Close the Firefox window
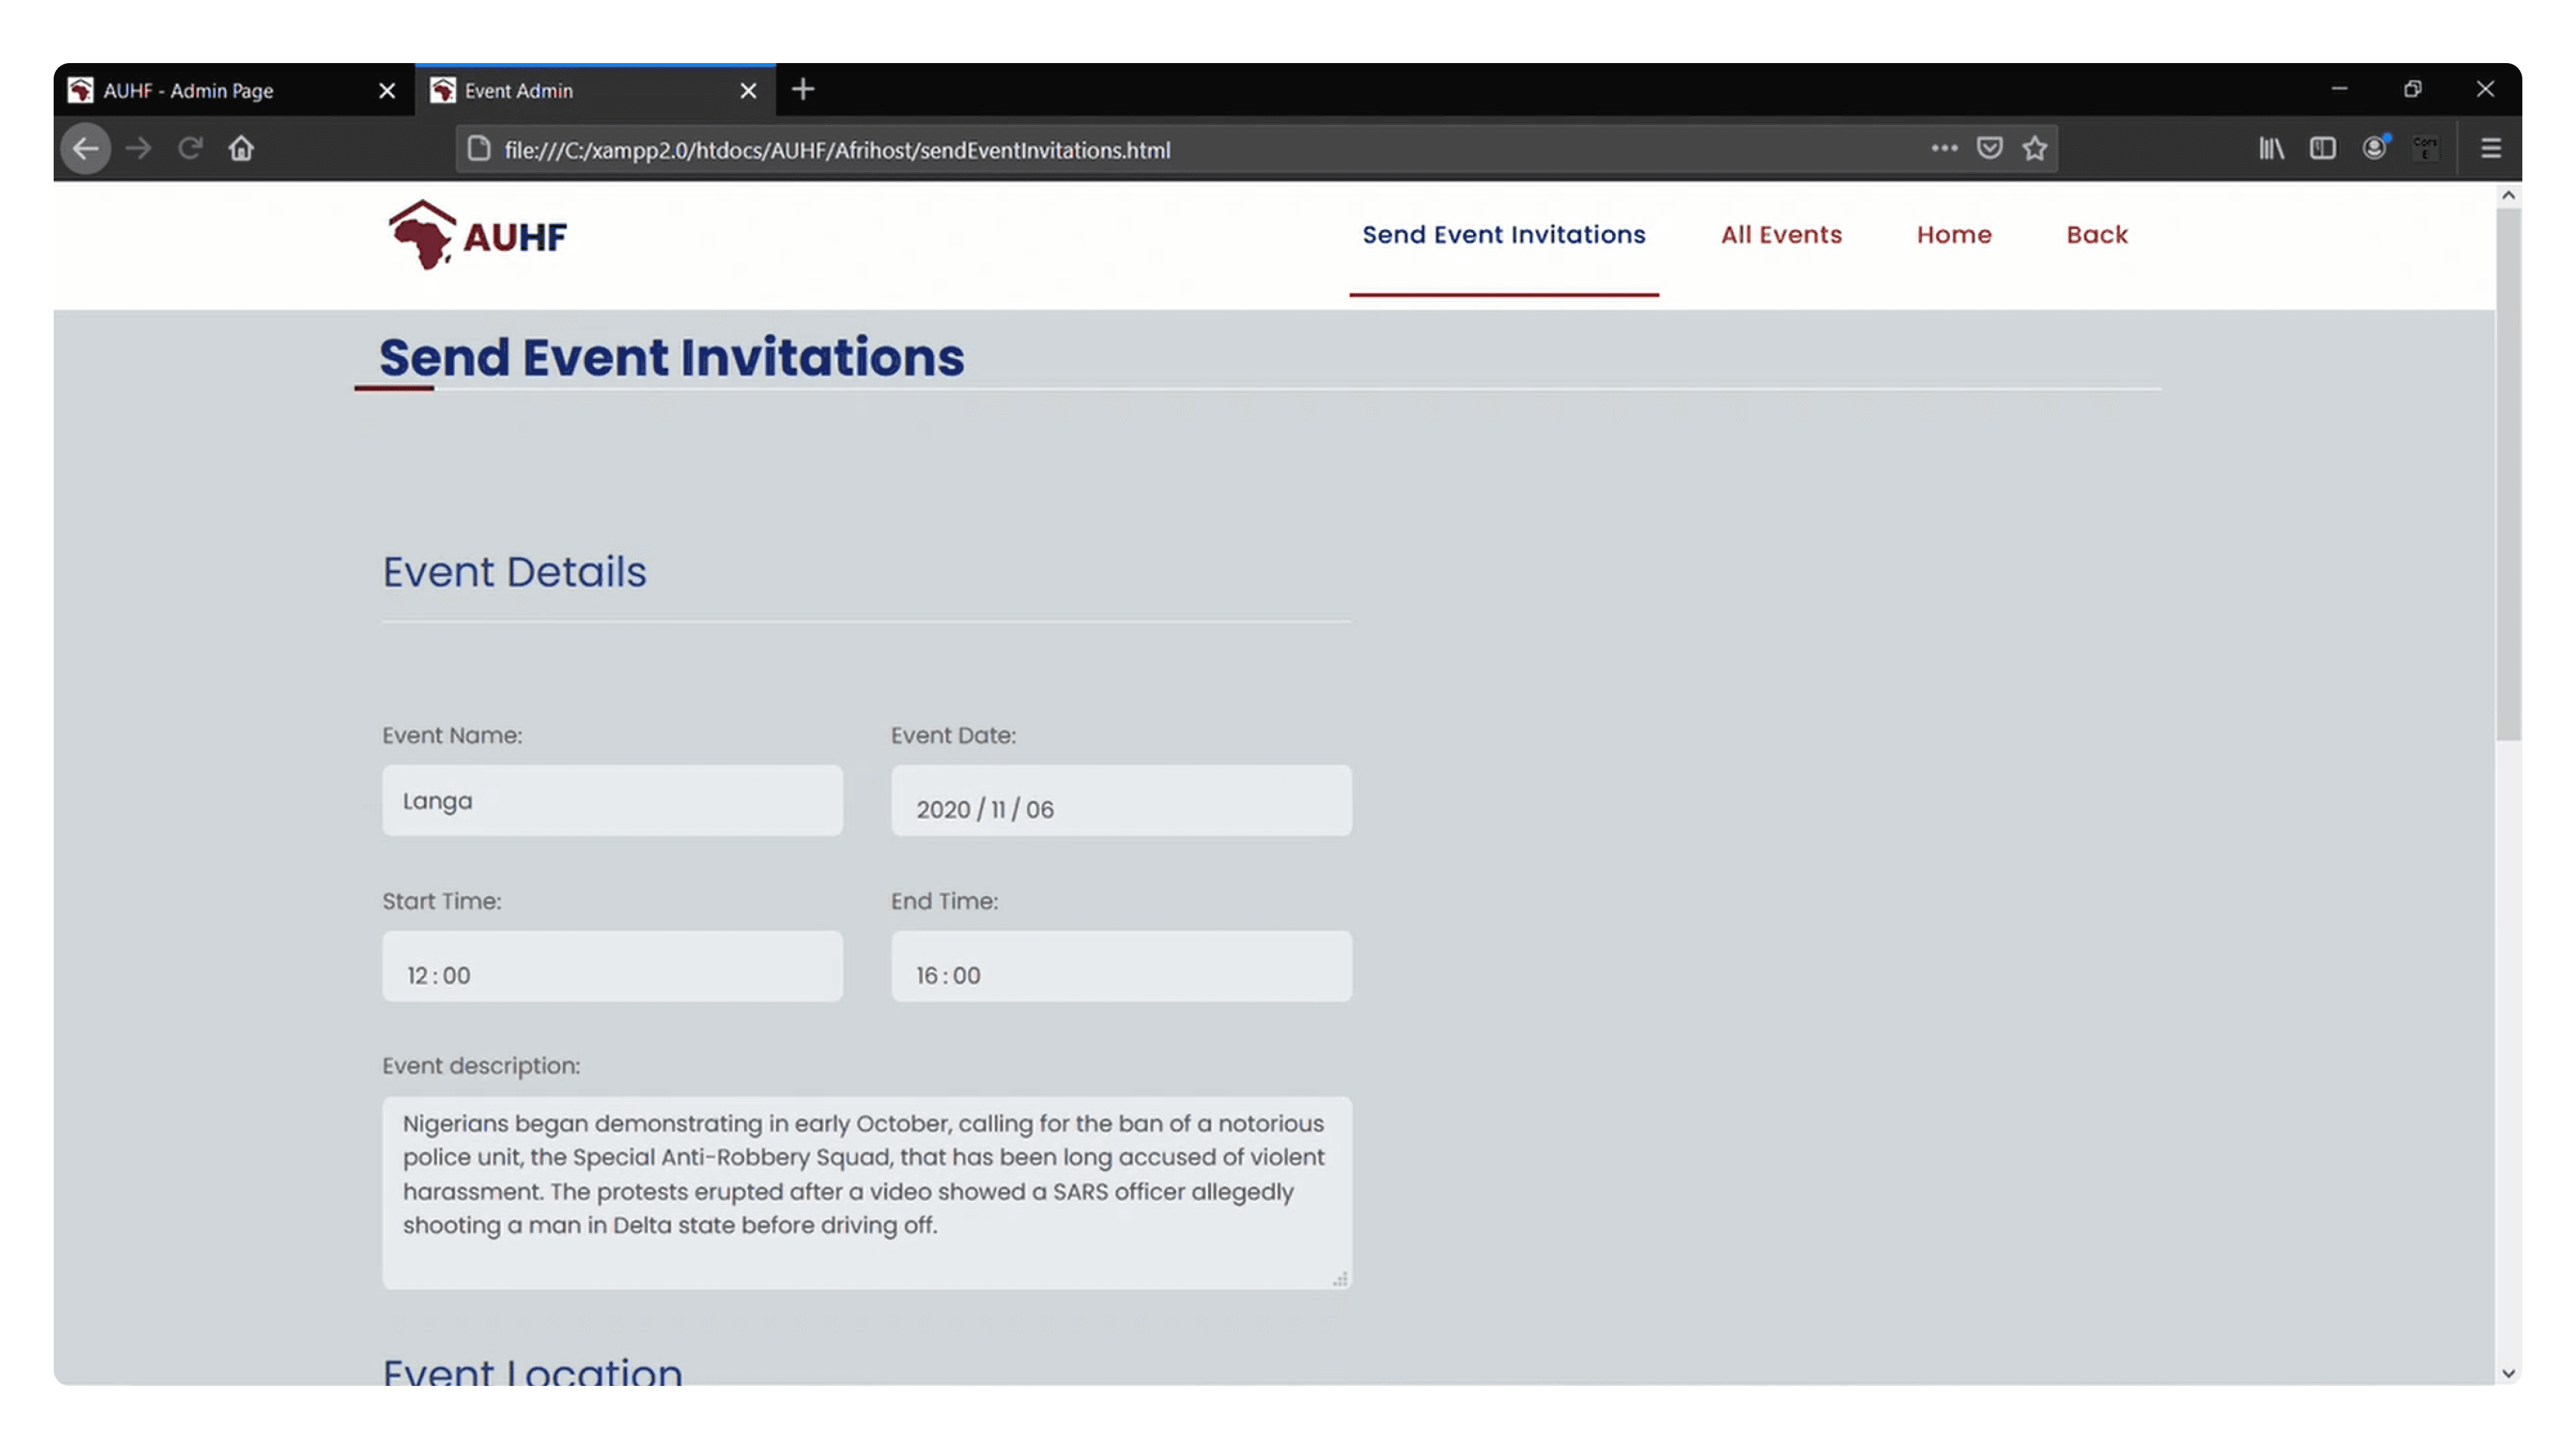The width and height of the screenshot is (2576, 1449). tap(2486, 89)
